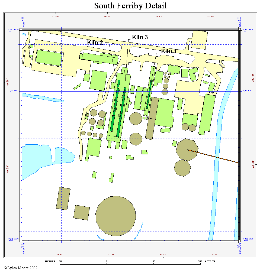Click the right "100" label on scale bar

tap(153, 261)
